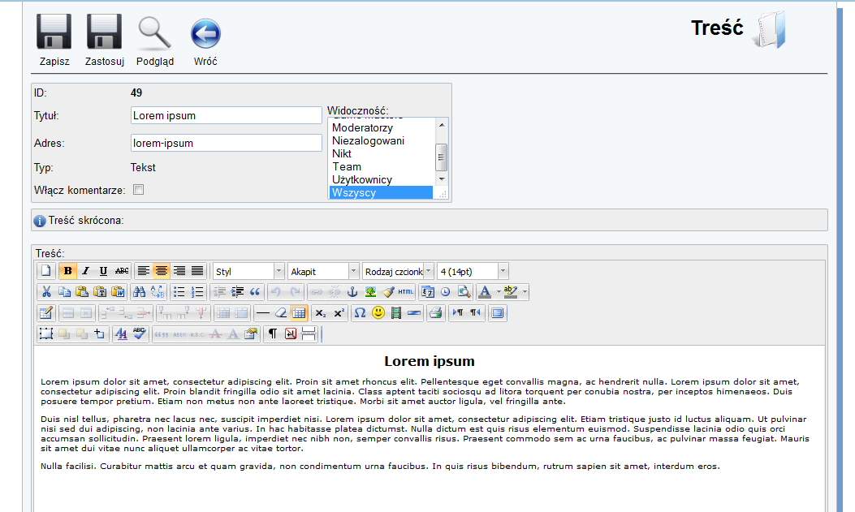Screen dimensions: 855x512
Task: Click Widoczność list scroll down arrow
Action: (x=442, y=179)
